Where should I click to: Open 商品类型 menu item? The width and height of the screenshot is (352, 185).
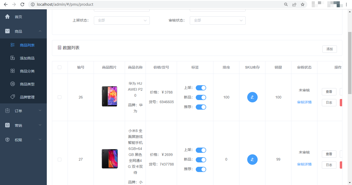click(23, 84)
